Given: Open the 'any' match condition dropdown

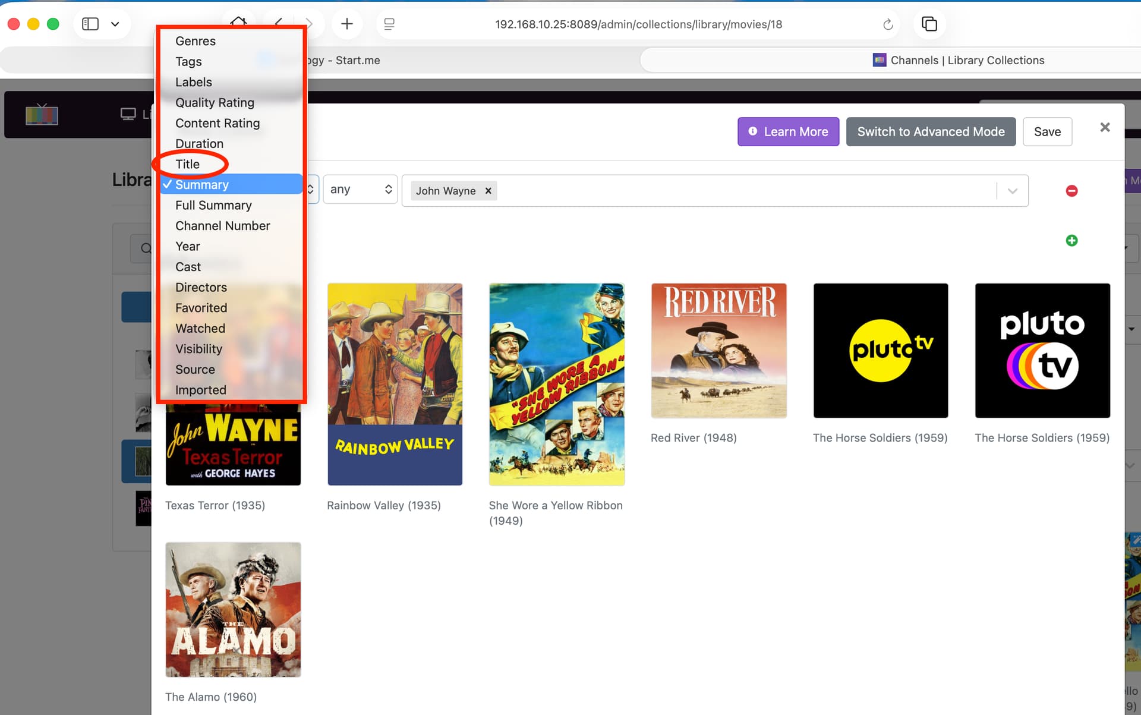Looking at the screenshot, I should tap(360, 190).
